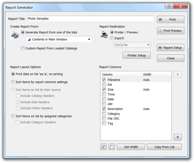The image size is (194, 163).
Task: Select Custom Report from Loaded Catalogs
Action: [x=23, y=48]
